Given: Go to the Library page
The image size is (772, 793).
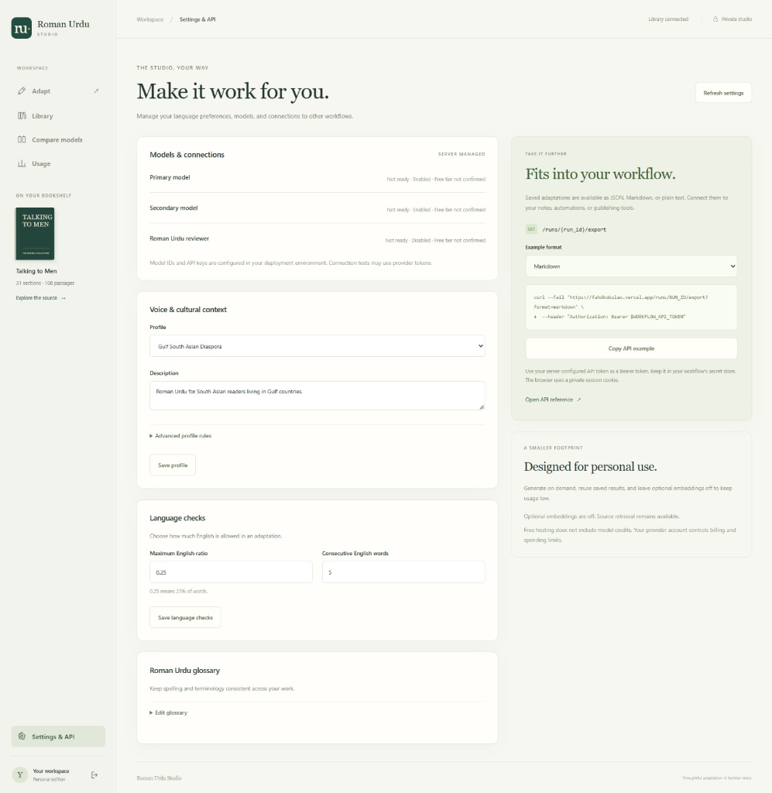Looking at the screenshot, I should pyautogui.click(x=58, y=116).
